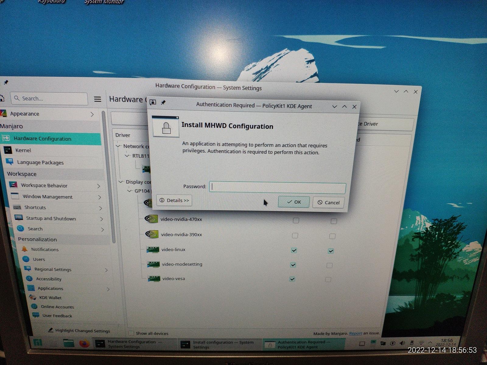Collapse the Network controller tree node
This screenshot has width=487, height=365.
click(118, 146)
